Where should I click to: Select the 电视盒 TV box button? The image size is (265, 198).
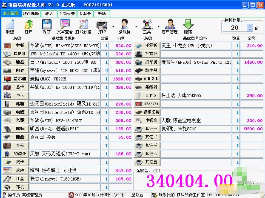tap(147, 121)
